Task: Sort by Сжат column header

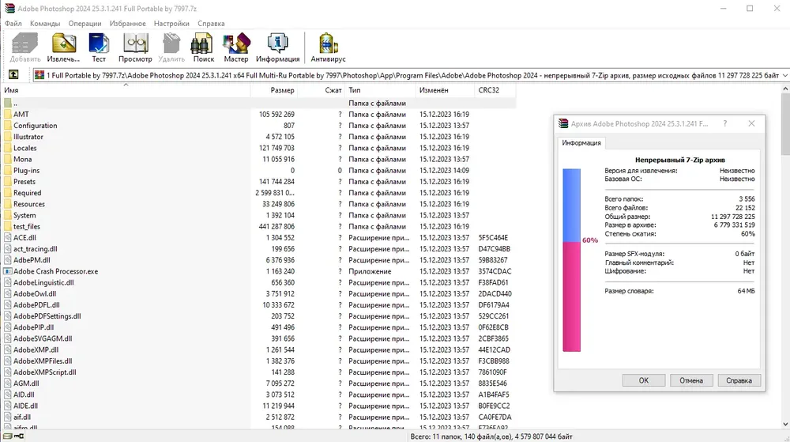Action: coord(321,90)
